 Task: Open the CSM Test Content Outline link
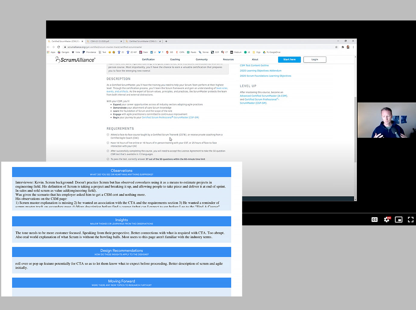[254, 65]
